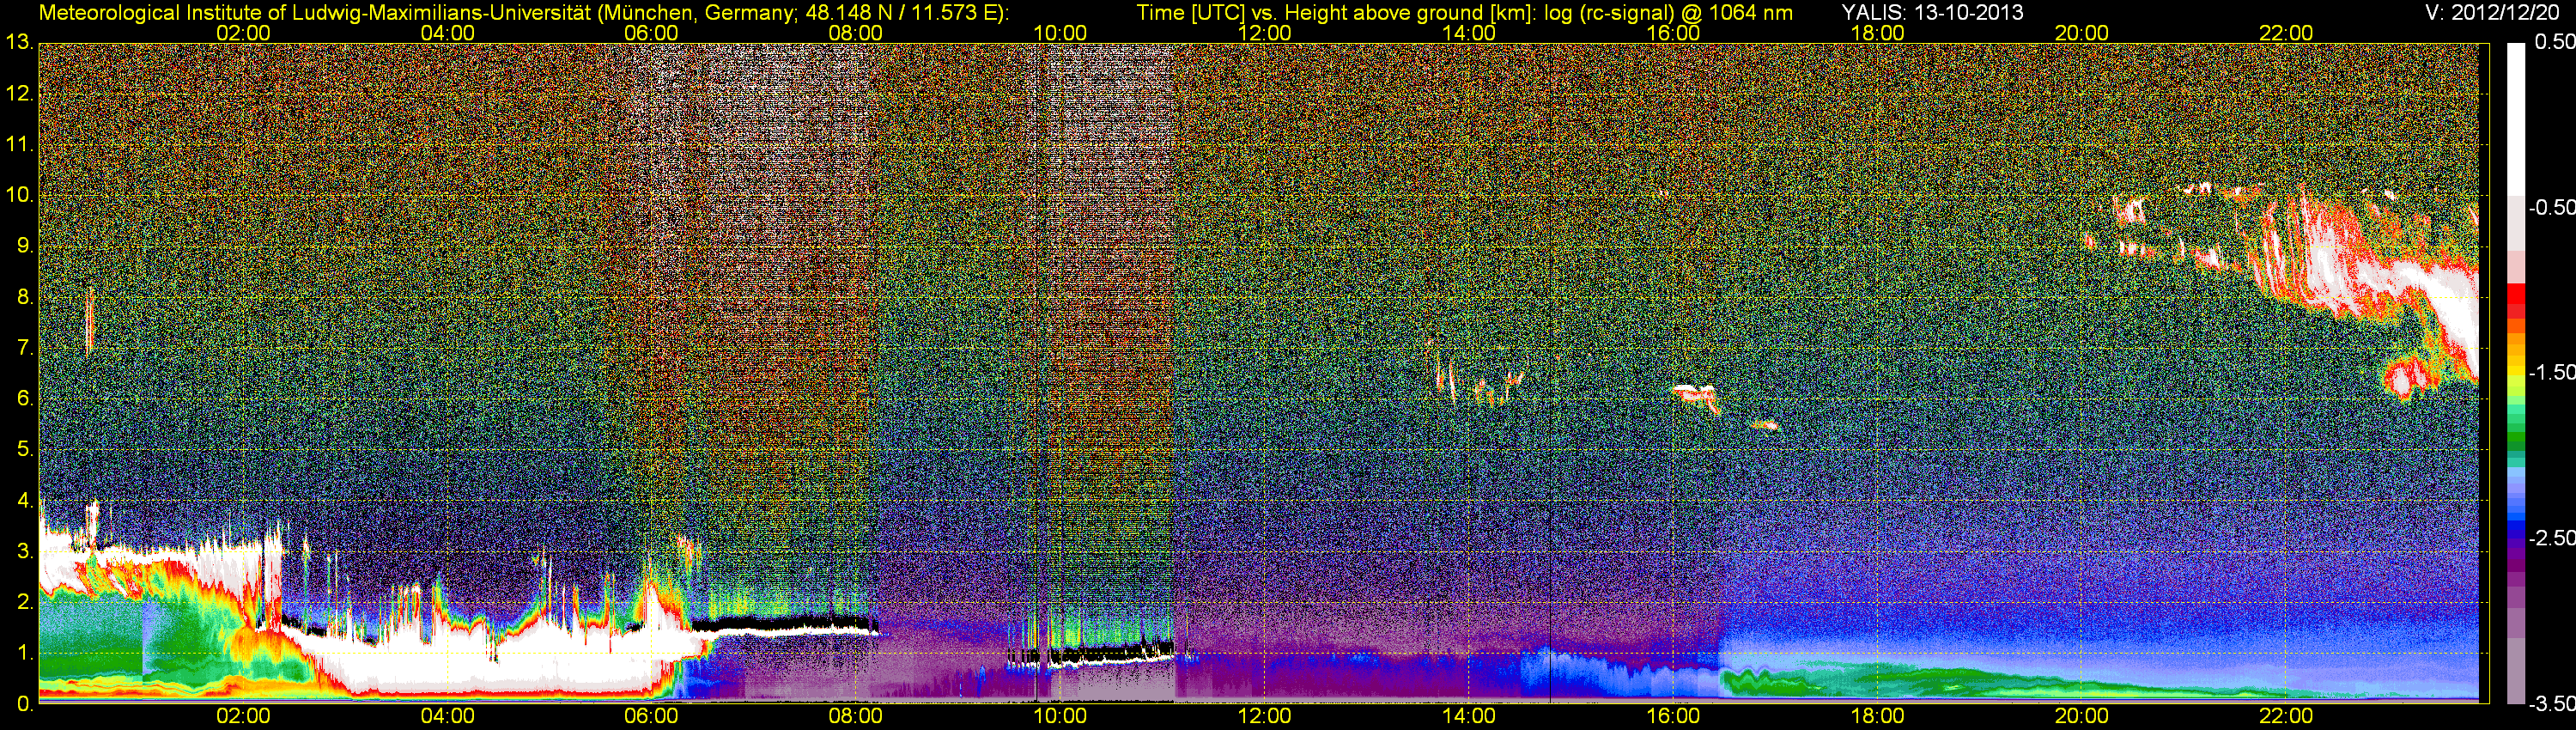Click '22:00' on the lower time axis

point(2286,716)
